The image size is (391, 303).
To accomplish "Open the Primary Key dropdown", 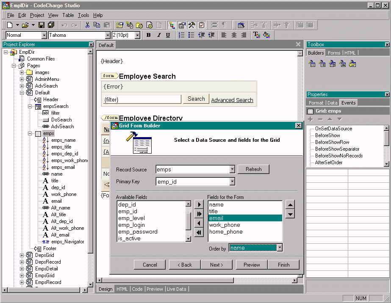I will (232, 182).
